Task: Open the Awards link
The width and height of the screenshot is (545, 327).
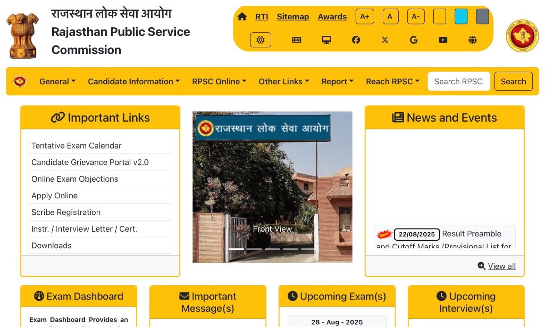Action: tap(332, 17)
